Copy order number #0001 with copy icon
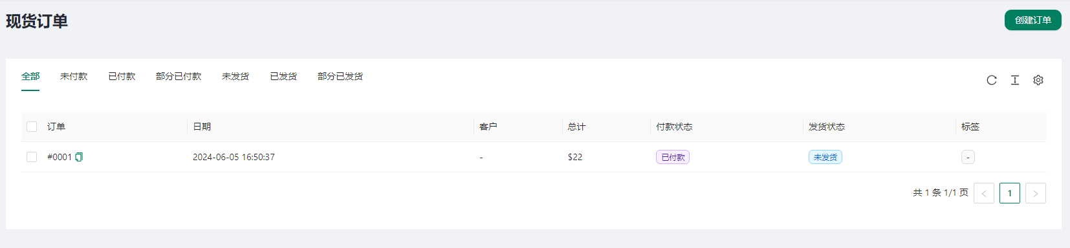This screenshot has width=1070, height=248. [x=79, y=157]
